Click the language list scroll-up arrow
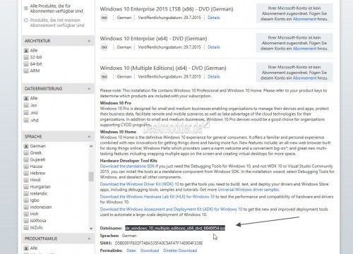The width and height of the screenshot is (353, 254). [x=91, y=146]
